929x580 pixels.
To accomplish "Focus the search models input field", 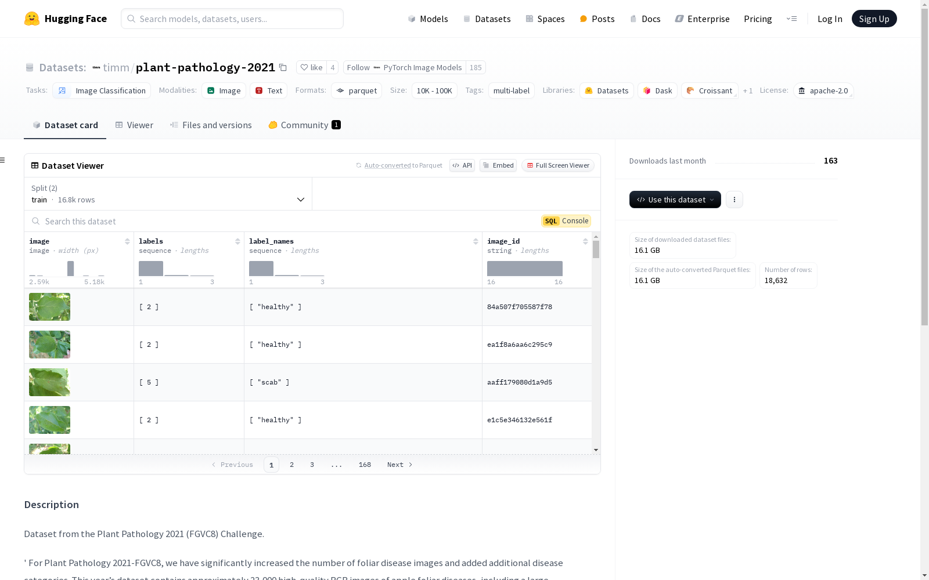I will 232,19.
